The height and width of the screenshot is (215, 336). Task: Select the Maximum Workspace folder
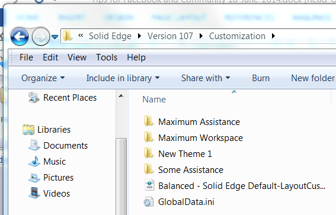[x=193, y=138]
